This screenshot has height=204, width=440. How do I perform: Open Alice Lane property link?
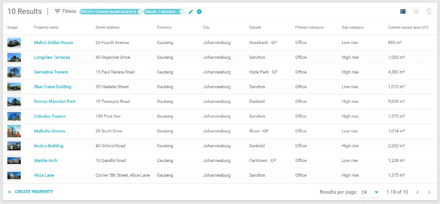coord(44,175)
